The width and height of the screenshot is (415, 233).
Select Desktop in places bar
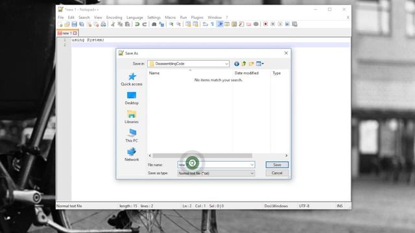[132, 98]
